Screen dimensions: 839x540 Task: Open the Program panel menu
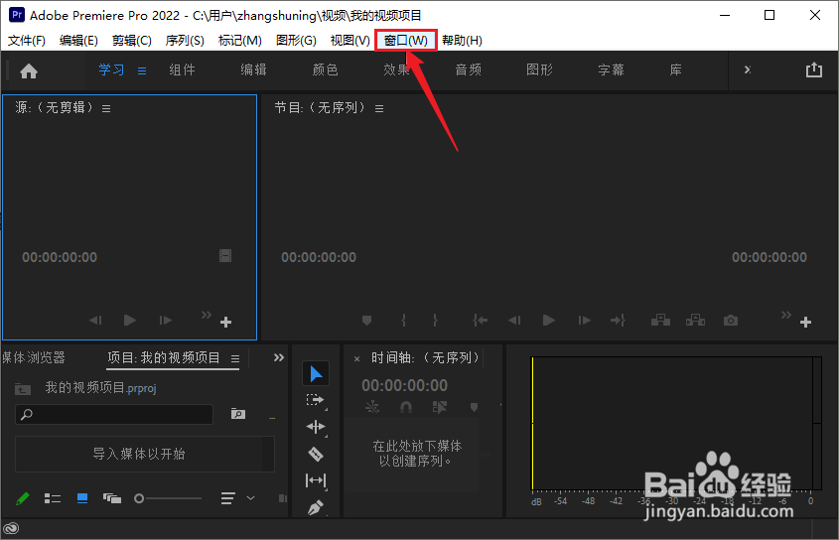click(x=379, y=108)
